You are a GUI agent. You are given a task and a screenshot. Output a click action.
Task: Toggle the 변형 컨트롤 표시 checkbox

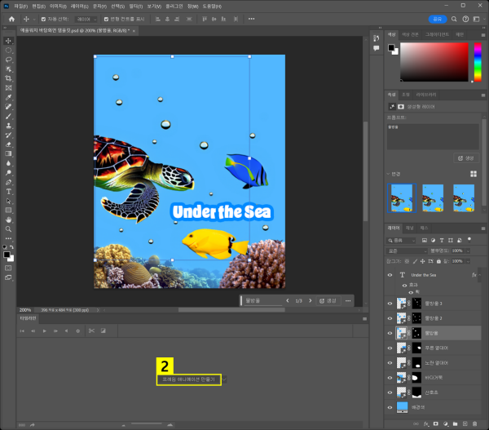(107, 18)
